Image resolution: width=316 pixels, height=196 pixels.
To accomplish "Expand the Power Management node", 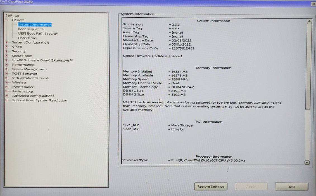I will tap(7, 69).
